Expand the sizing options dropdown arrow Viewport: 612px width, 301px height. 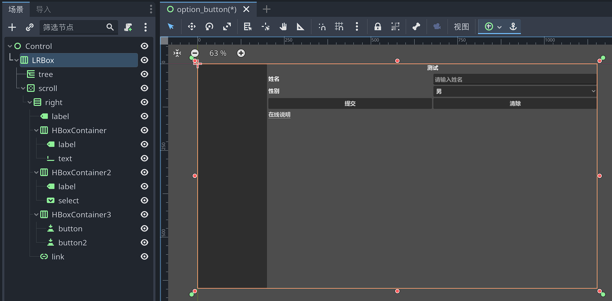point(499,27)
